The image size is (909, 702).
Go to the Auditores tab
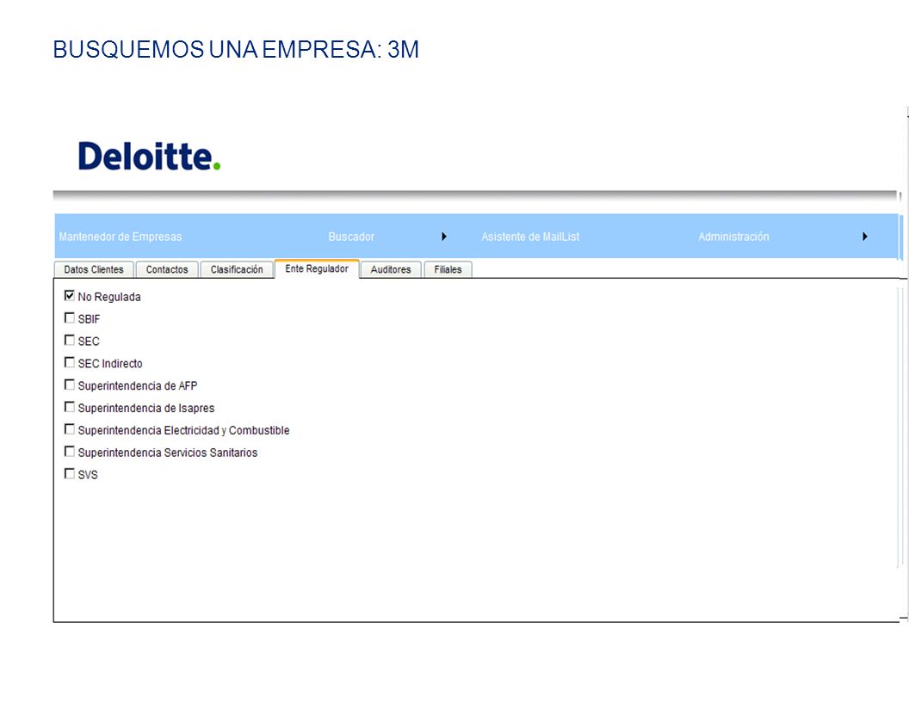pos(391,269)
